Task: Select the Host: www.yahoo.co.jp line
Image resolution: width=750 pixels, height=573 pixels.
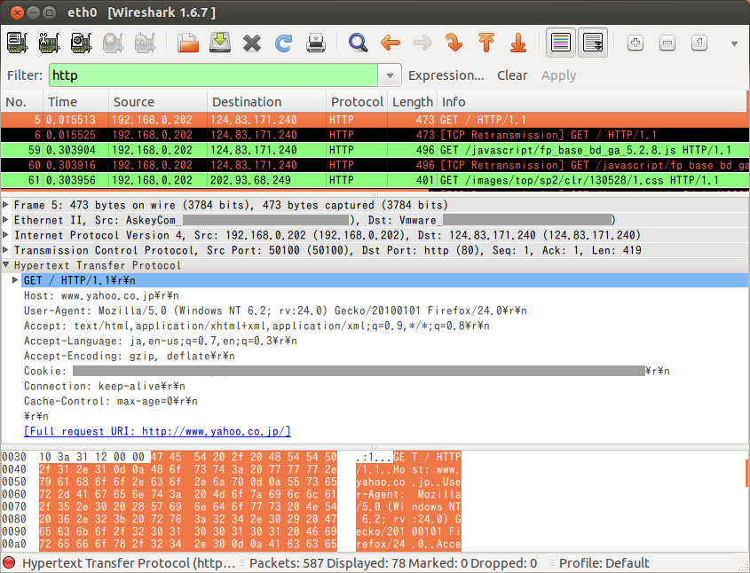Action: (101, 295)
